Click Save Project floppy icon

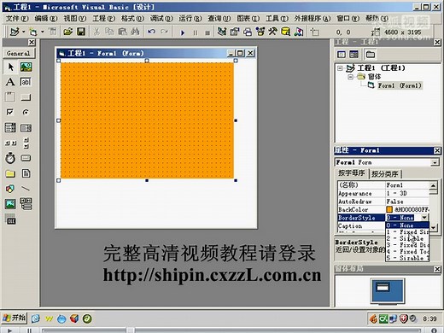point(81,32)
